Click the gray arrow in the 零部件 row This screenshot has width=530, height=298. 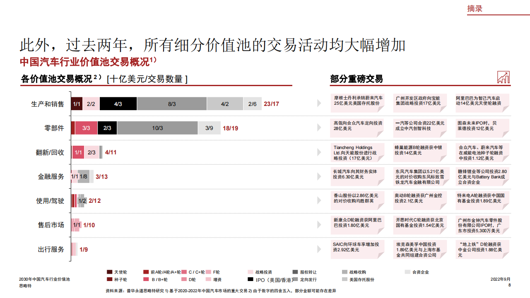(x=319, y=128)
